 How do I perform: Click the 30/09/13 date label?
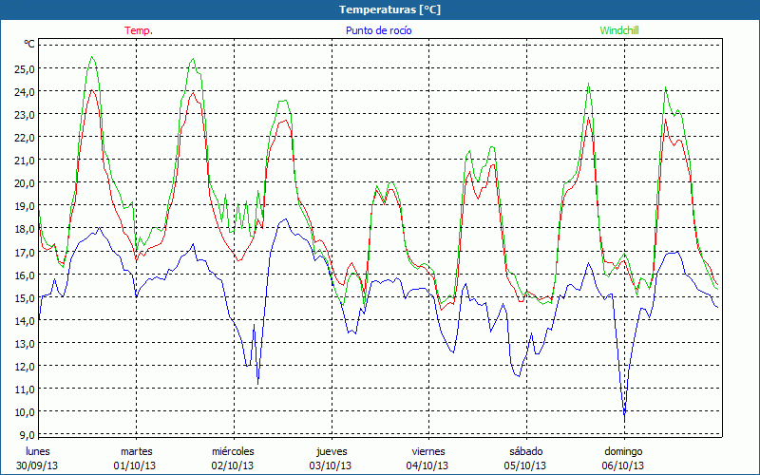(38, 465)
